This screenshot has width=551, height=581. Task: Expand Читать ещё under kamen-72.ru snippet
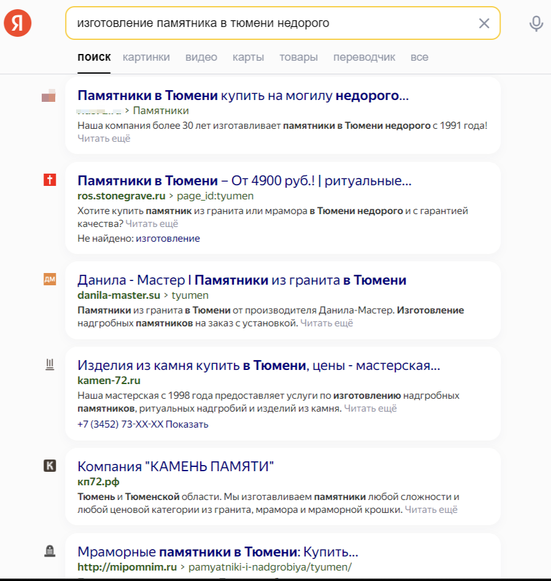coord(370,409)
